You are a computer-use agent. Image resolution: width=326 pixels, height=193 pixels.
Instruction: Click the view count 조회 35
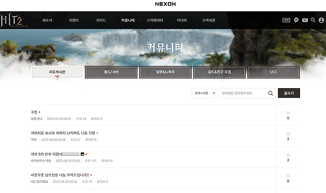click(81, 119)
